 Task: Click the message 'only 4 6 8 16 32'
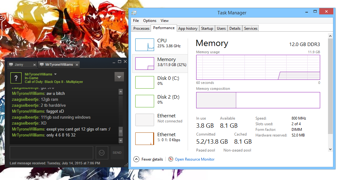coord(61,135)
